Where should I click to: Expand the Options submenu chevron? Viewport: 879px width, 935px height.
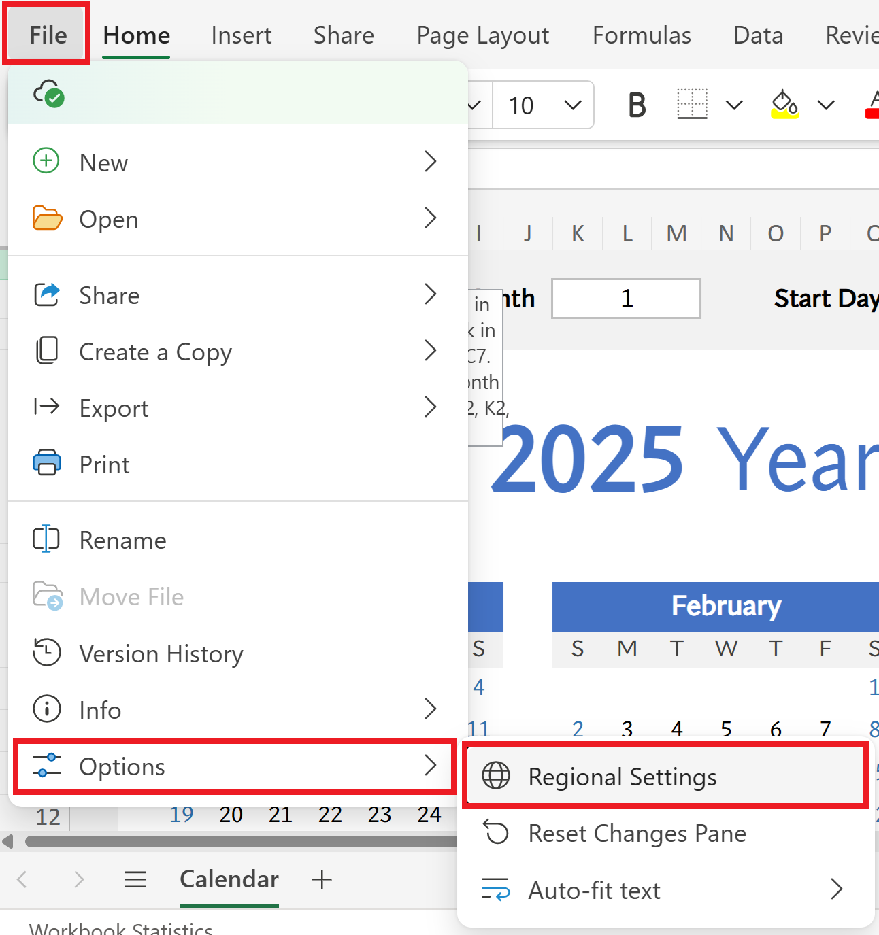coord(430,766)
